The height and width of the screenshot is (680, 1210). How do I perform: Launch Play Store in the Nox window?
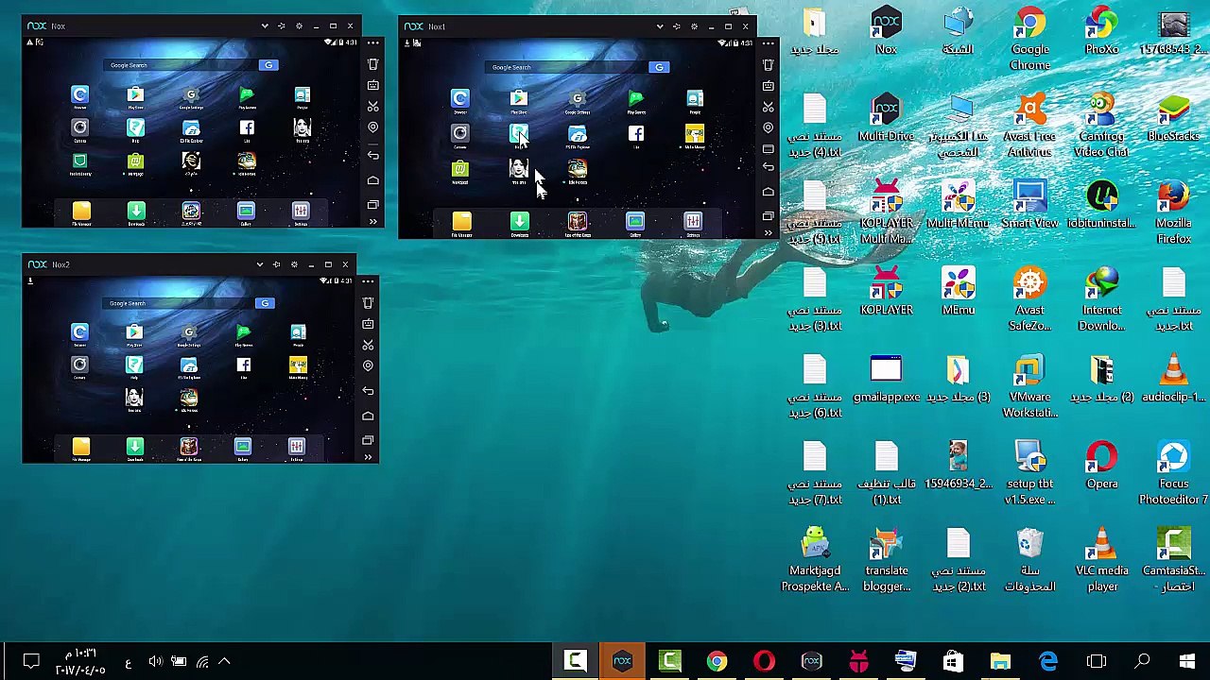click(135, 94)
